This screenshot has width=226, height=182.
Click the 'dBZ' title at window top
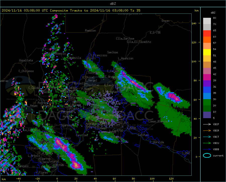[x=113, y=4]
